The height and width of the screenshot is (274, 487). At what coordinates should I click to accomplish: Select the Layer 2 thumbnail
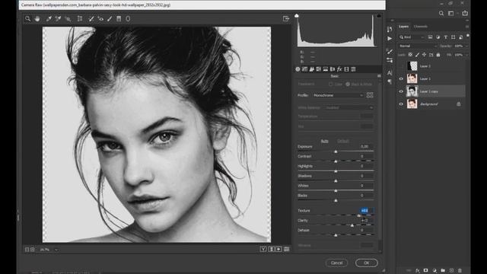click(x=412, y=66)
